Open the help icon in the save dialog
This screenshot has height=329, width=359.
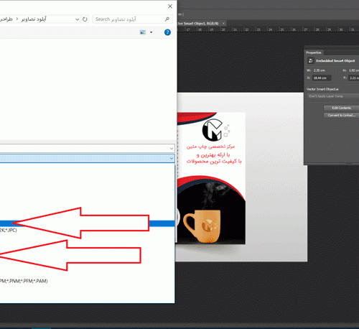167,32
